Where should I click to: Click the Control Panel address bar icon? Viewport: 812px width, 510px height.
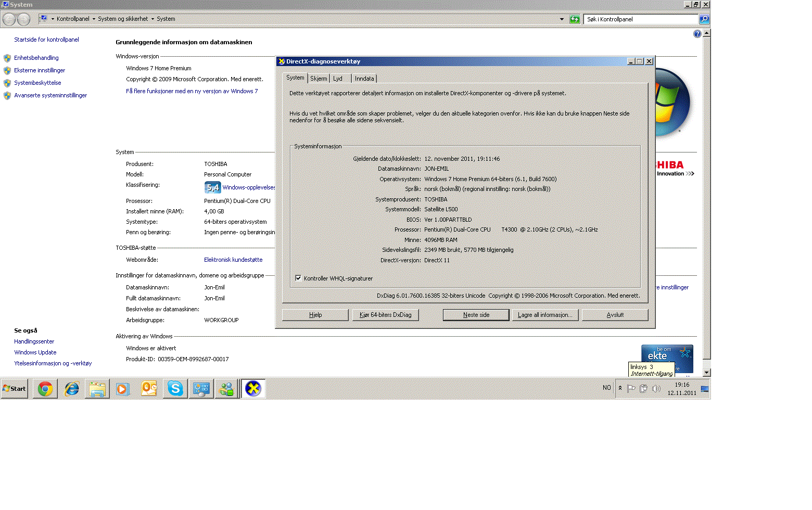[x=44, y=19]
